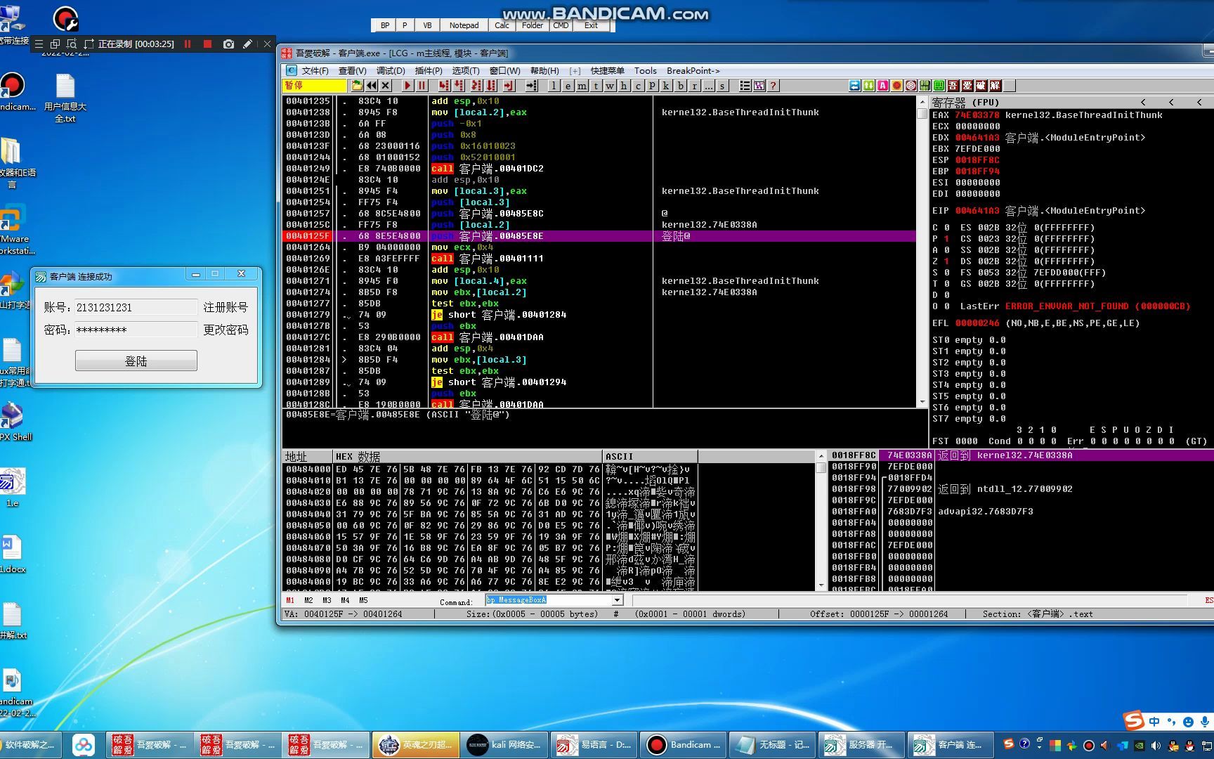1214x759 pixels.
Task: Open the BreakPoint-> menu
Action: click(x=693, y=71)
